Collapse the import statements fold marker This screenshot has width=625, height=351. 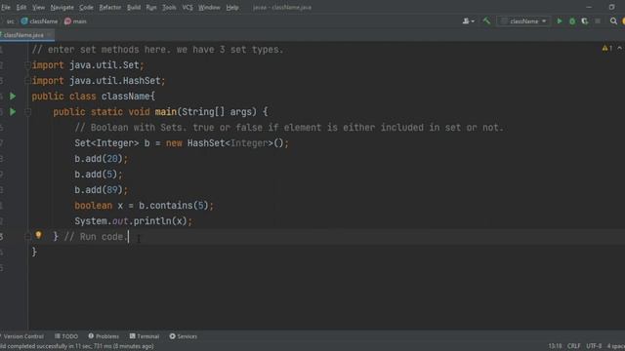pos(27,65)
